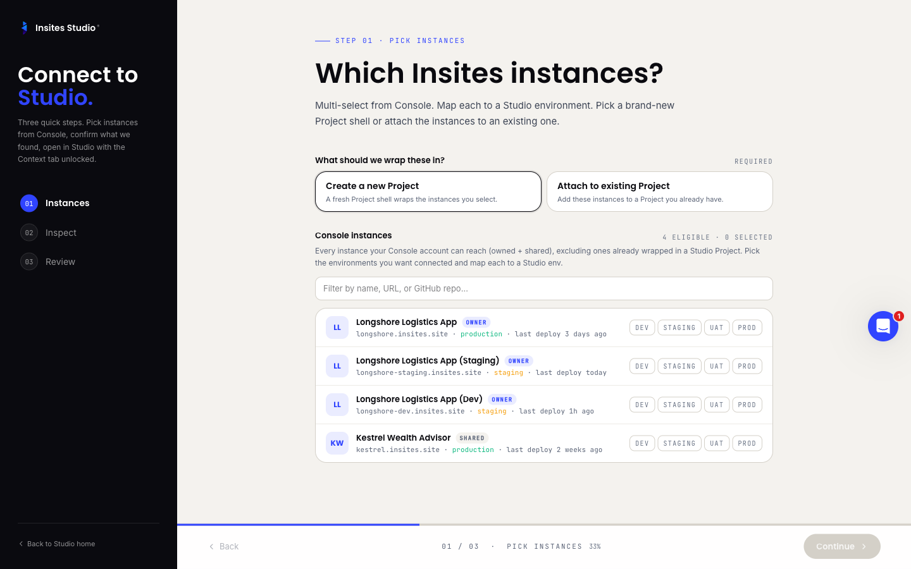The width and height of the screenshot is (911, 569).
Task: Click longshore.insites.site URL text
Action: pos(402,334)
